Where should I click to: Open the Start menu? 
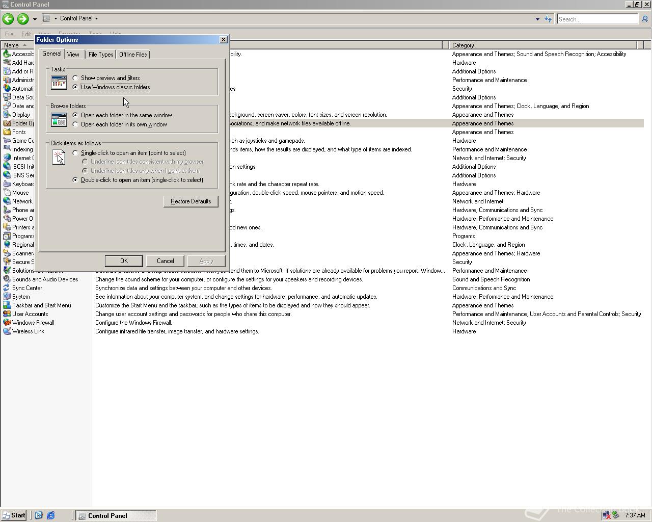point(14,515)
